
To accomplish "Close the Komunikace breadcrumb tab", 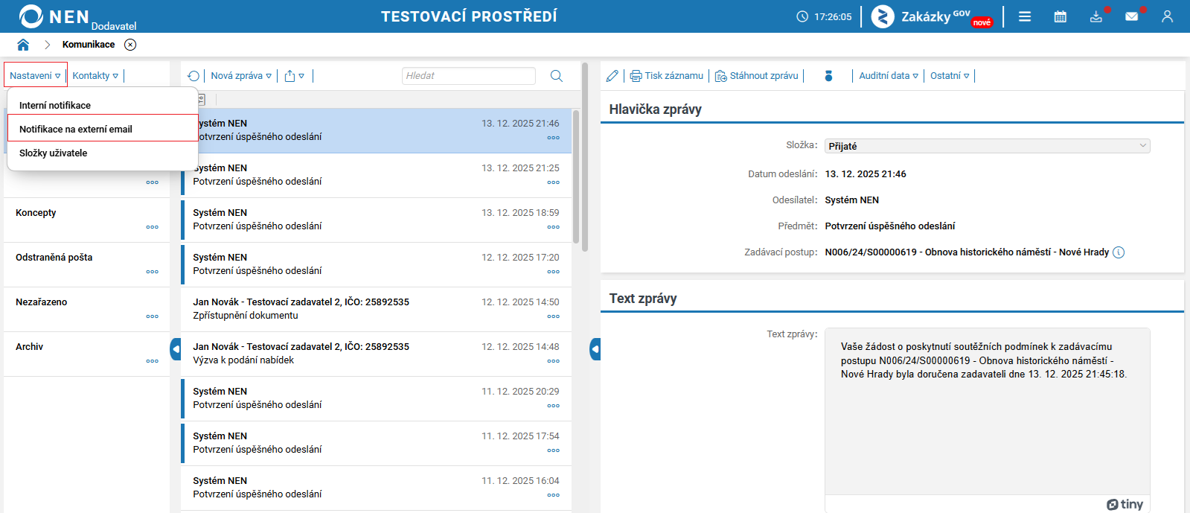I will pyautogui.click(x=130, y=45).
